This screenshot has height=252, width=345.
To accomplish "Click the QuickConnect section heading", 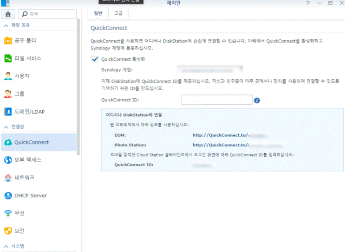I will tap(109, 28).
